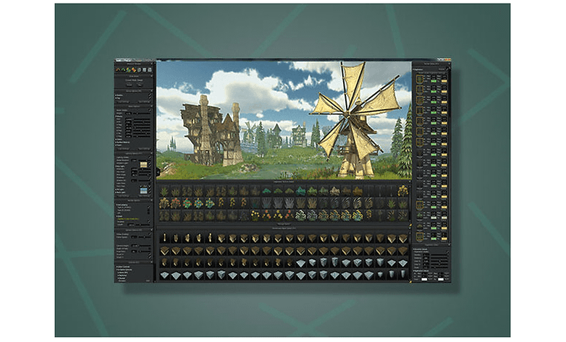This screenshot has width=566, height=342.
Task: Click the green button in first vegetation slot row
Action: [434, 82]
